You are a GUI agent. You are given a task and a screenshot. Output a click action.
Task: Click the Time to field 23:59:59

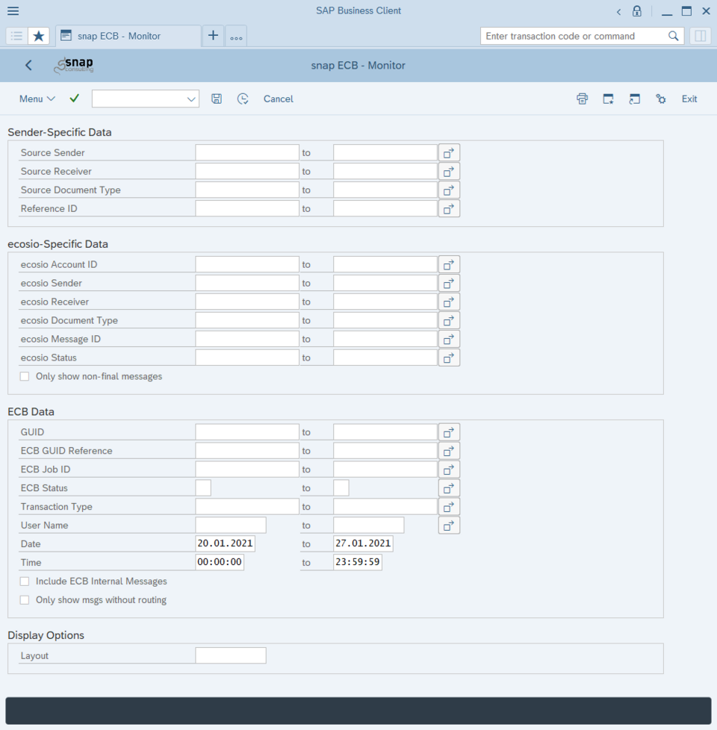tap(357, 562)
